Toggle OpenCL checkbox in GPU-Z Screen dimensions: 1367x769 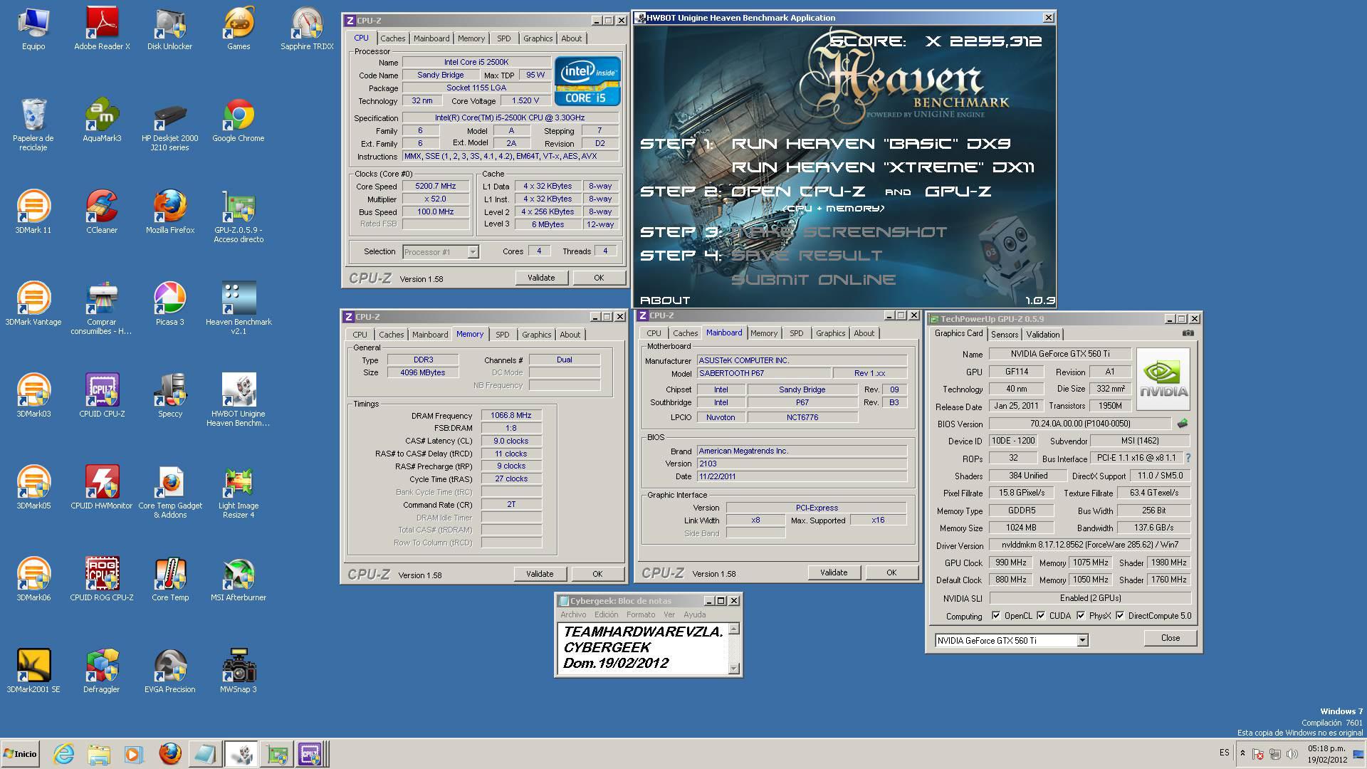996,616
